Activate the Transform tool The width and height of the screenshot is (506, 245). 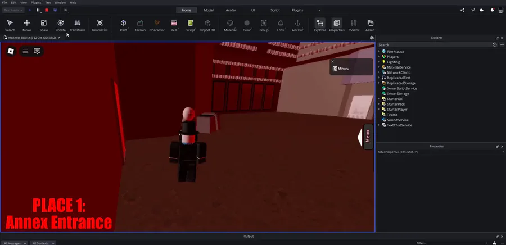point(78,25)
